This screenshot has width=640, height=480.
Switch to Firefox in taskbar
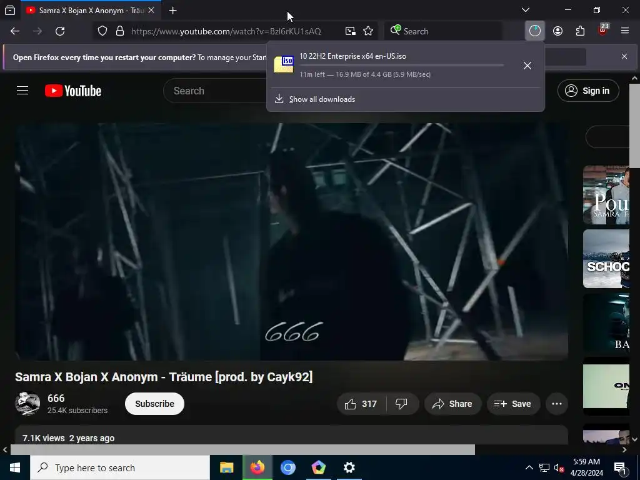(257, 467)
